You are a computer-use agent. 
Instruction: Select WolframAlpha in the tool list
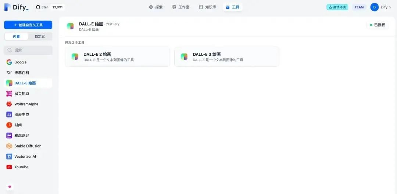point(28,104)
